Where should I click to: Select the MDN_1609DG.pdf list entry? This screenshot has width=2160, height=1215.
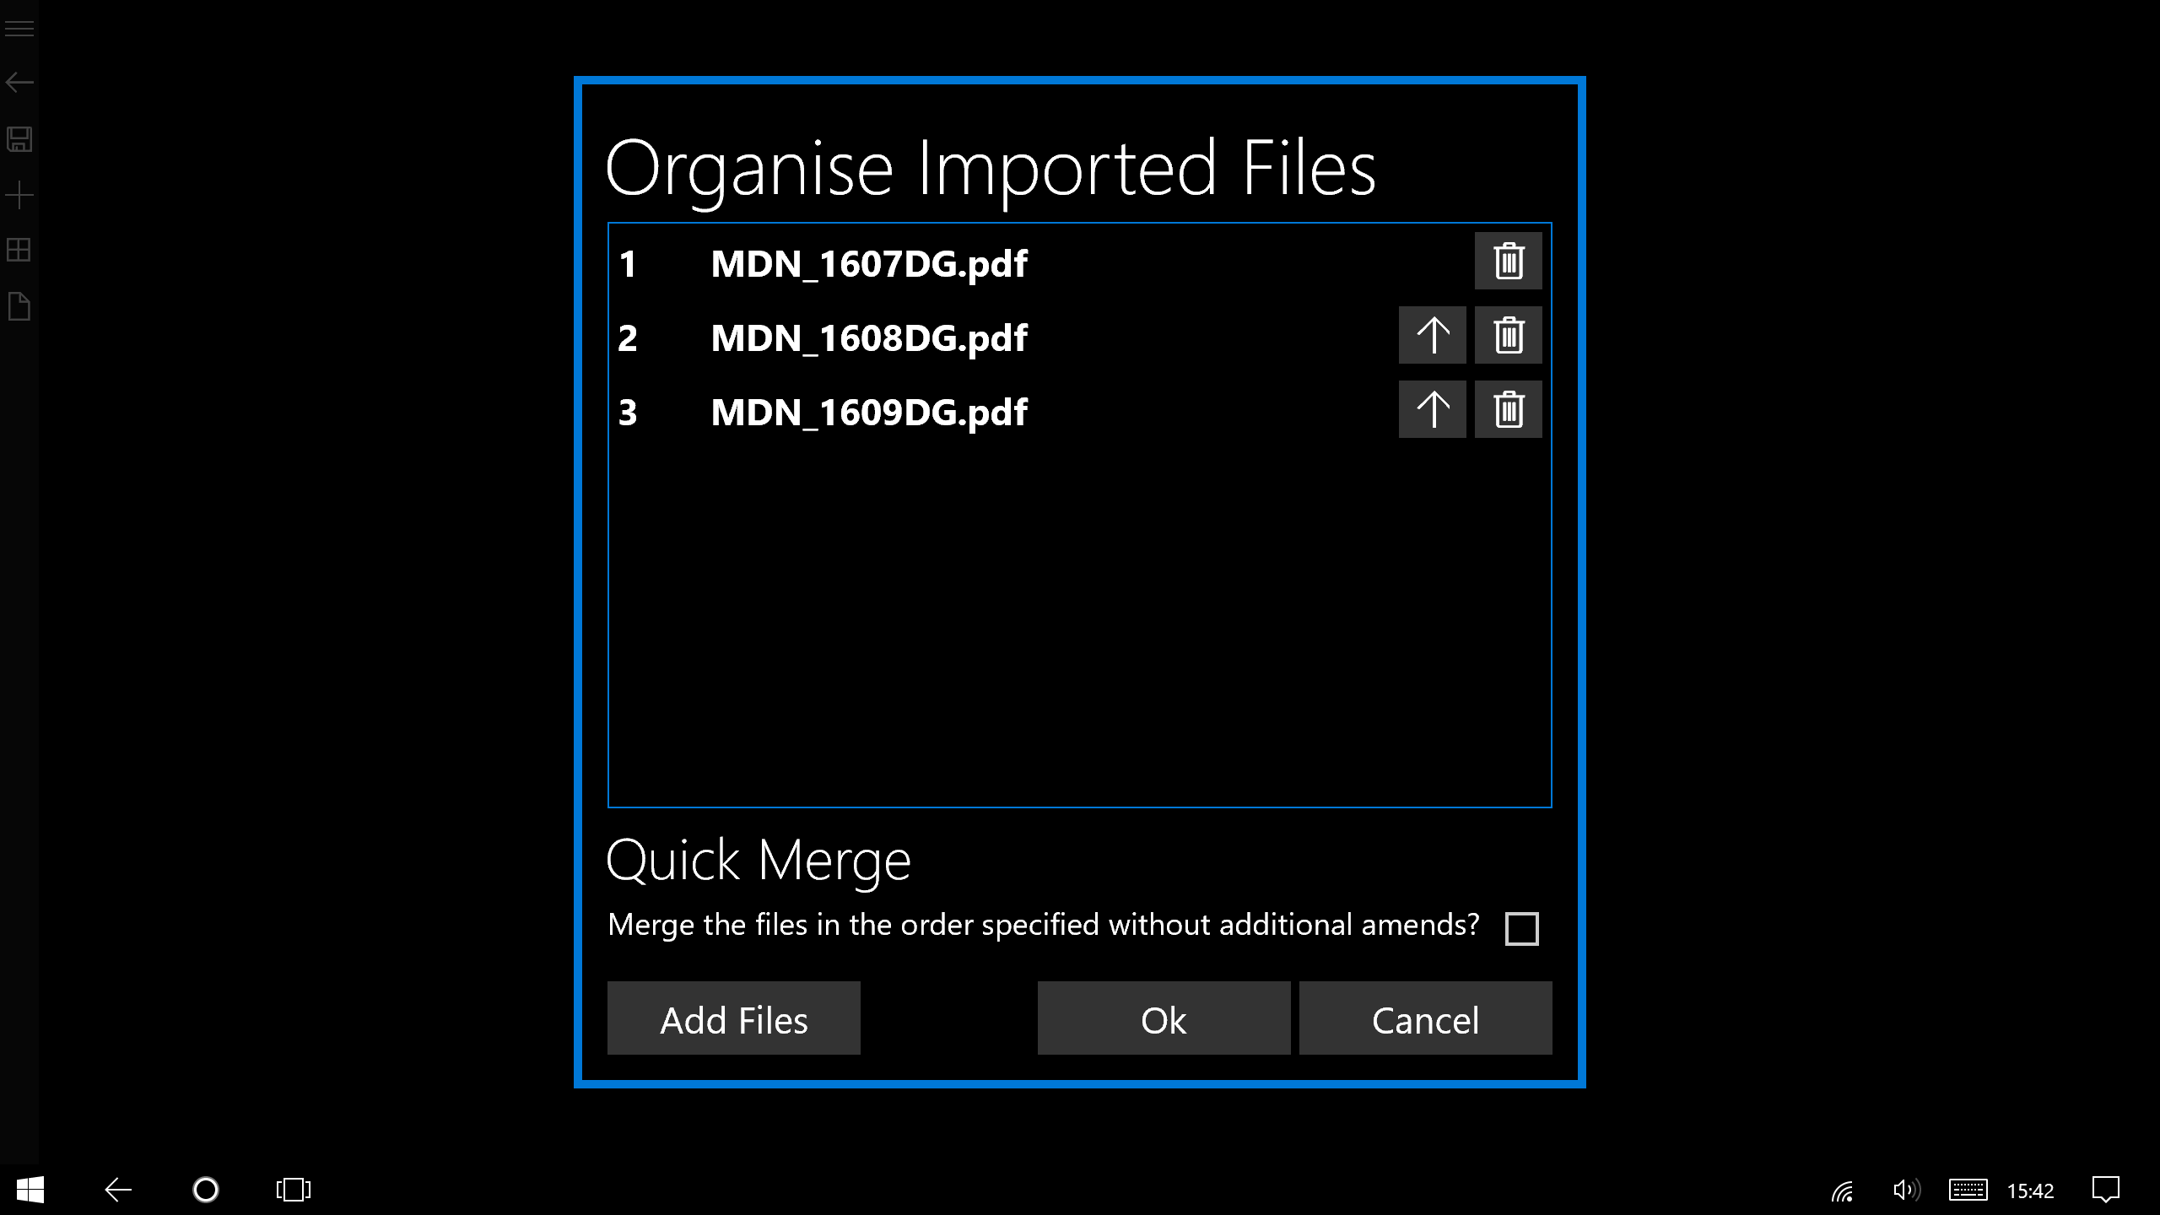(869, 413)
